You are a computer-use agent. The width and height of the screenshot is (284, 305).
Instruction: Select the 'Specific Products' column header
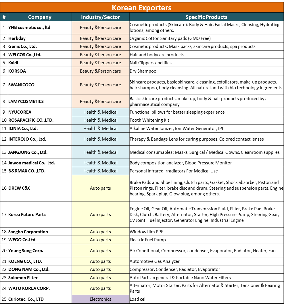click(x=206, y=17)
